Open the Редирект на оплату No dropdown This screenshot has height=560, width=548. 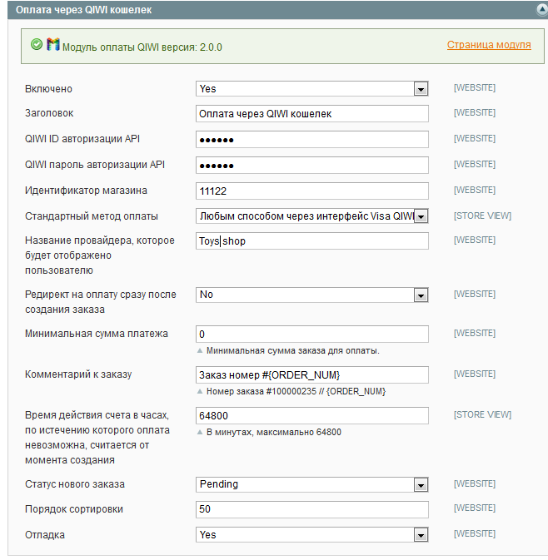click(x=311, y=295)
